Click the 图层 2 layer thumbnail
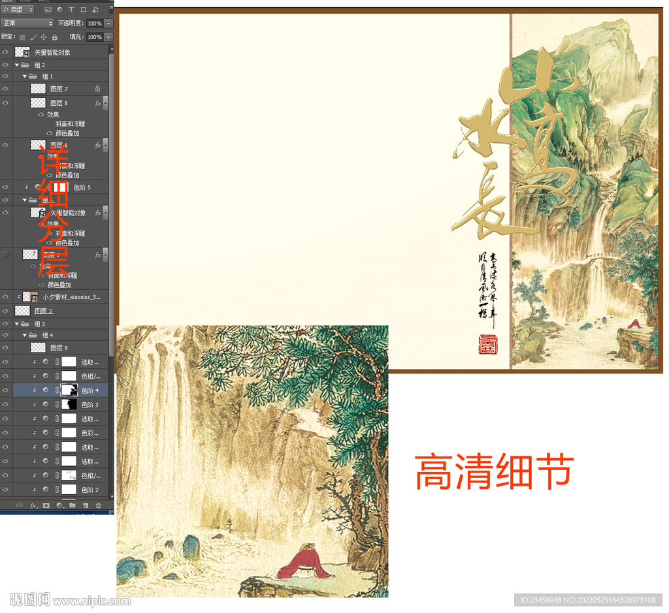The image size is (669, 613). pos(22,311)
